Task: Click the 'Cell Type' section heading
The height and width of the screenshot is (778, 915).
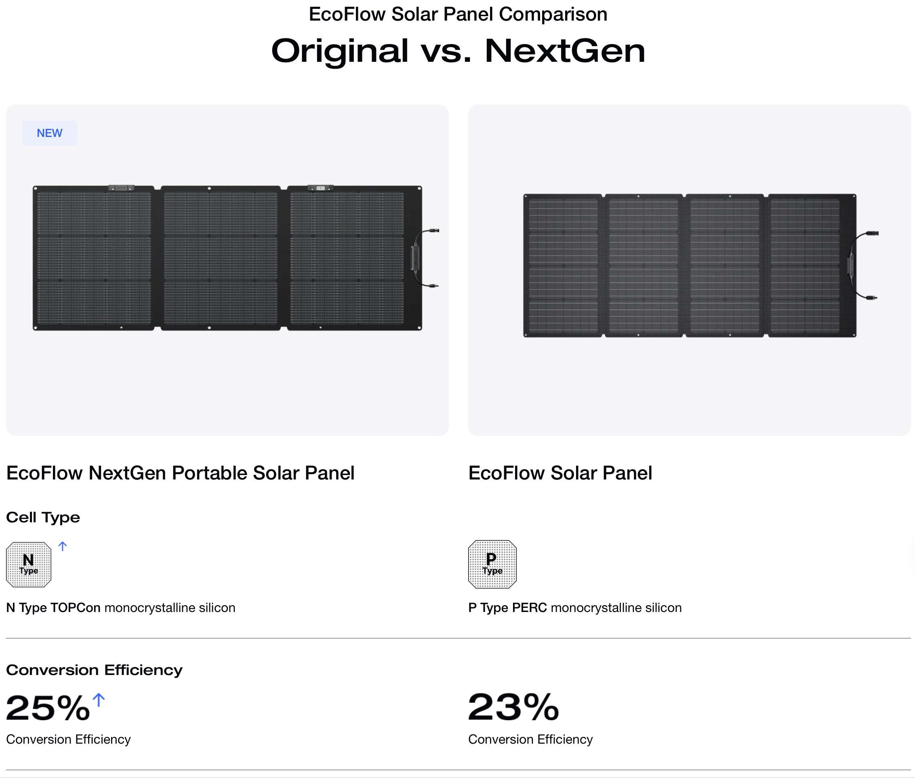Action: [x=43, y=517]
